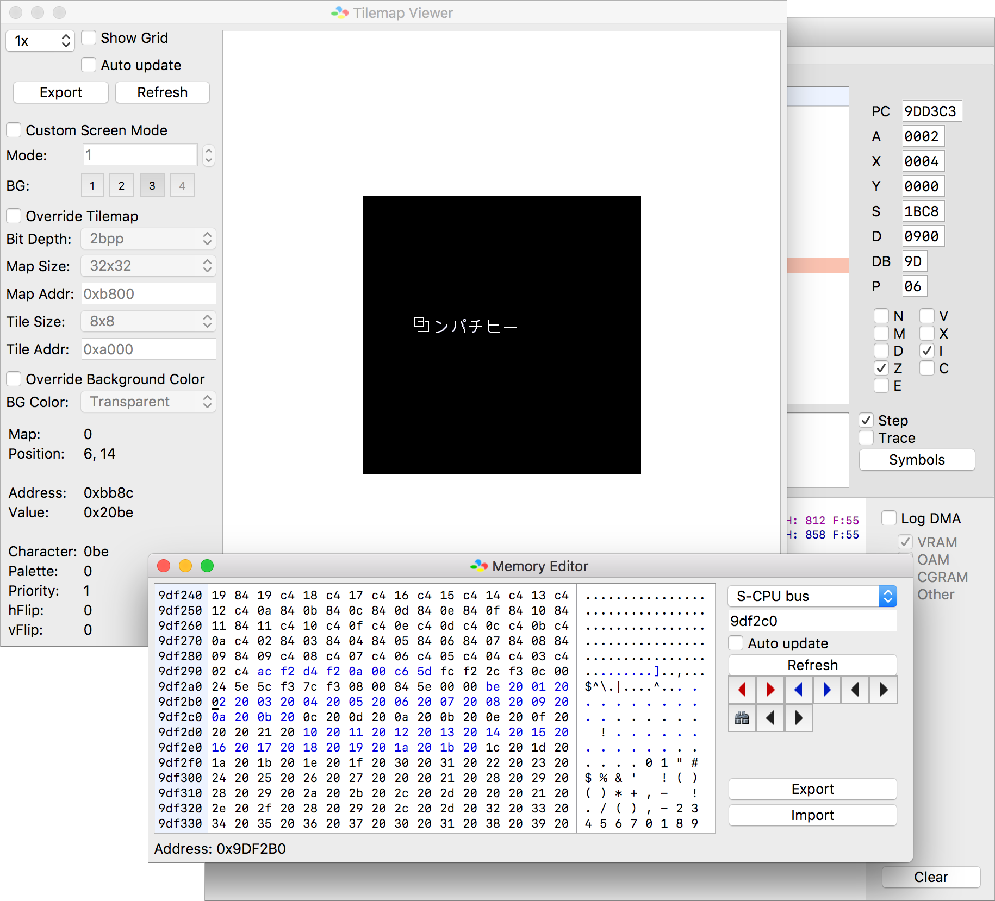
Task: Click the black right arrow at the row end
Action: coord(884,690)
